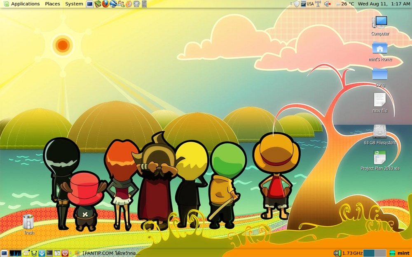Image resolution: width=412 pixels, height=257 pixels.
Task: Open the Places menu
Action: (x=53, y=4)
